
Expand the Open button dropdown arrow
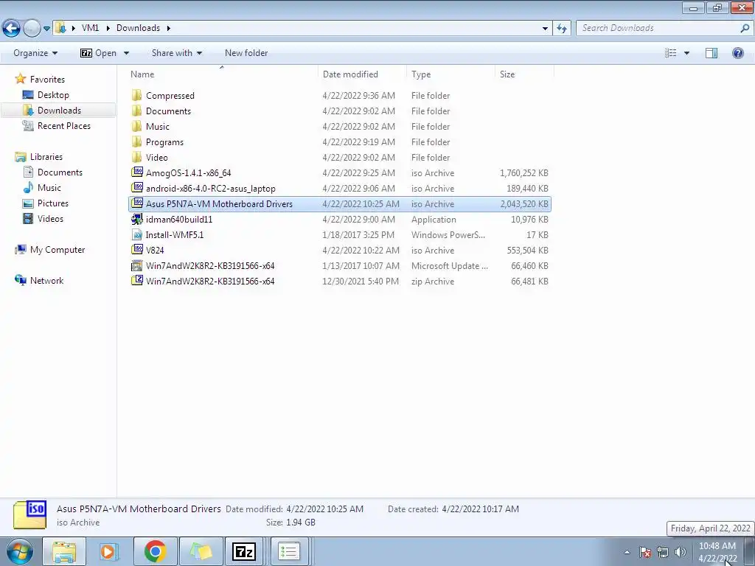tap(126, 53)
